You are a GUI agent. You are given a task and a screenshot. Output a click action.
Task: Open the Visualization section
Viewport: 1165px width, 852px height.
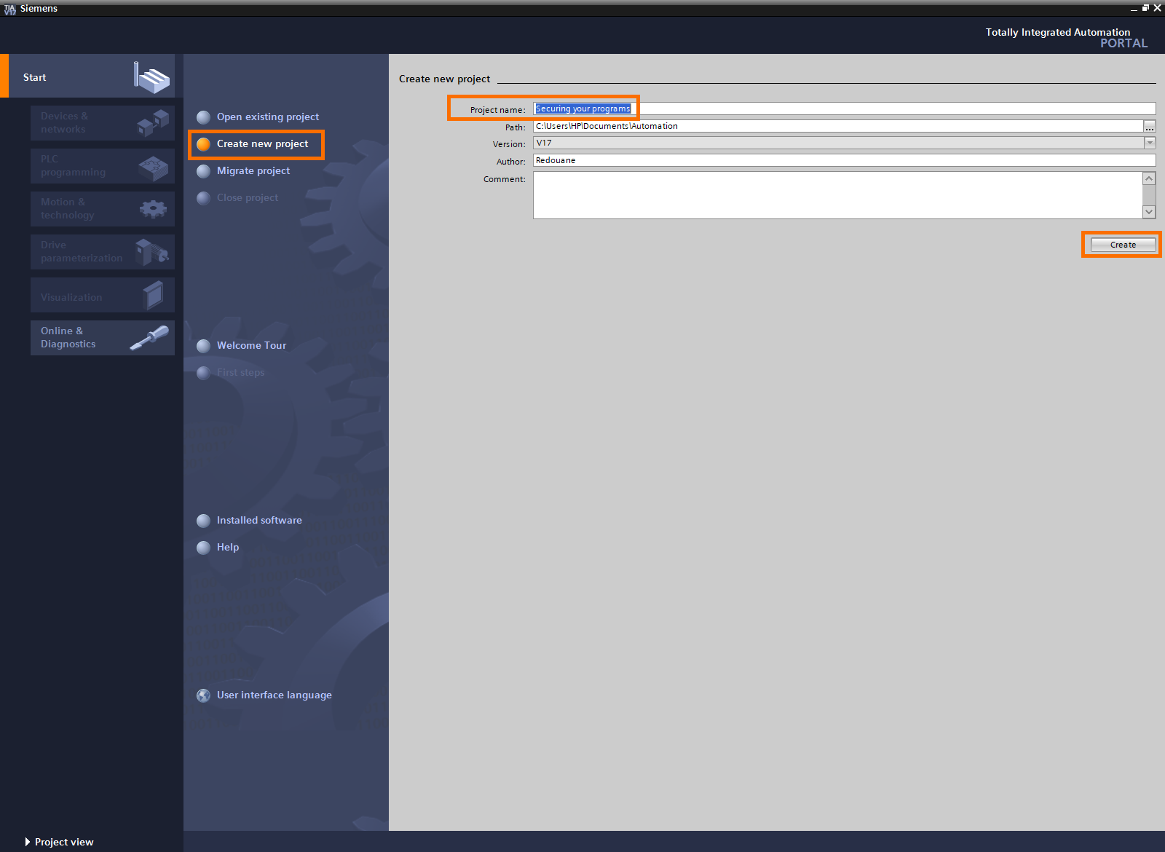pos(102,295)
